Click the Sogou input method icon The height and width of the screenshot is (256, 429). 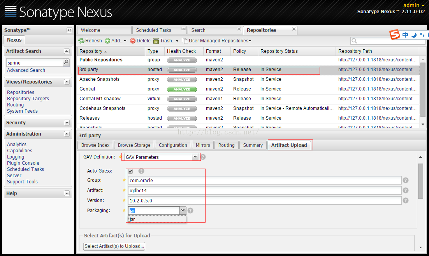395,35
